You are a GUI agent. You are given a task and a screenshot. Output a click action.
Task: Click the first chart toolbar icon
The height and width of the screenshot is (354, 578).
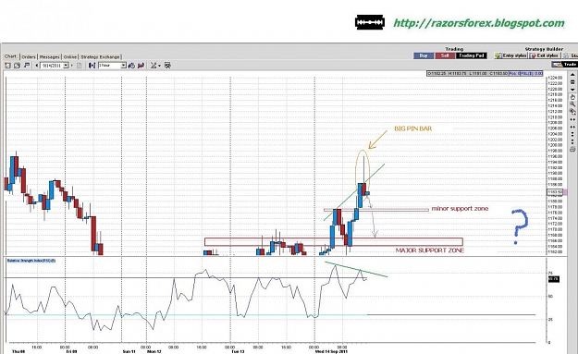7,66
